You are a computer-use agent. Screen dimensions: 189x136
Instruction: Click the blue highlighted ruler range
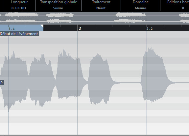pos(22,28)
